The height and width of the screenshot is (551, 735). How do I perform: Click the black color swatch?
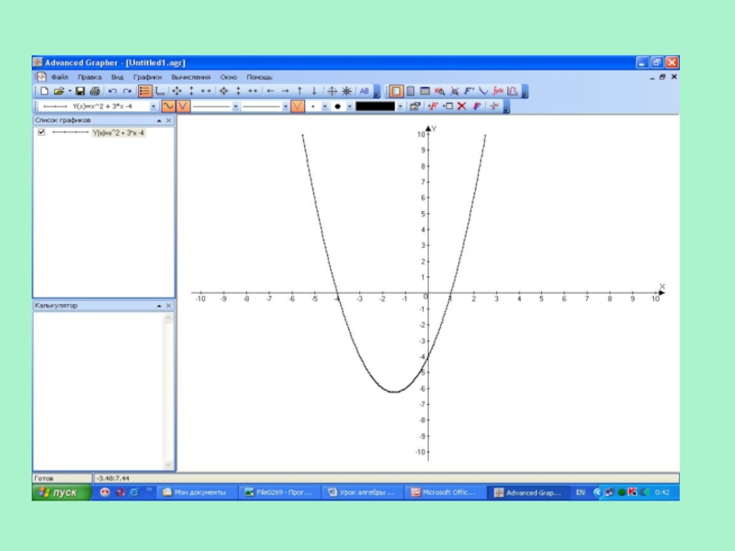point(375,107)
